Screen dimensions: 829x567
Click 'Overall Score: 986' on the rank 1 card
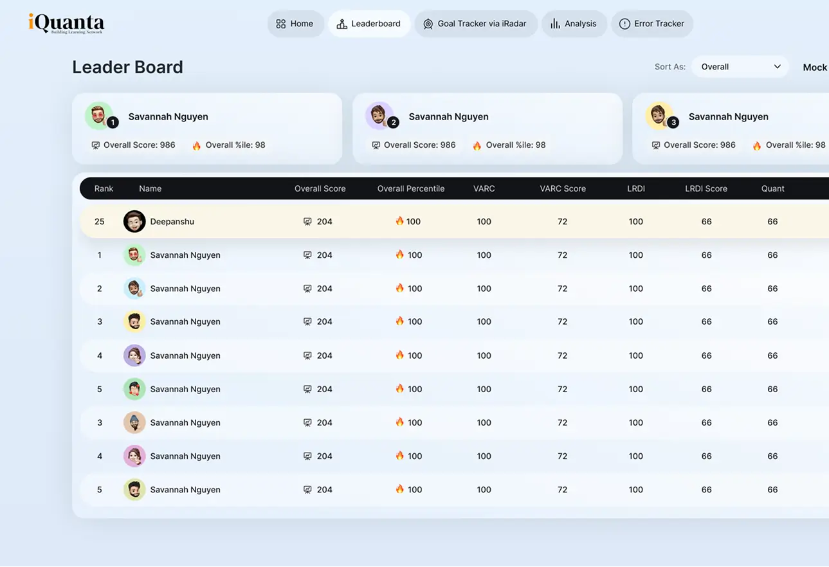pyautogui.click(x=140, y=145)
